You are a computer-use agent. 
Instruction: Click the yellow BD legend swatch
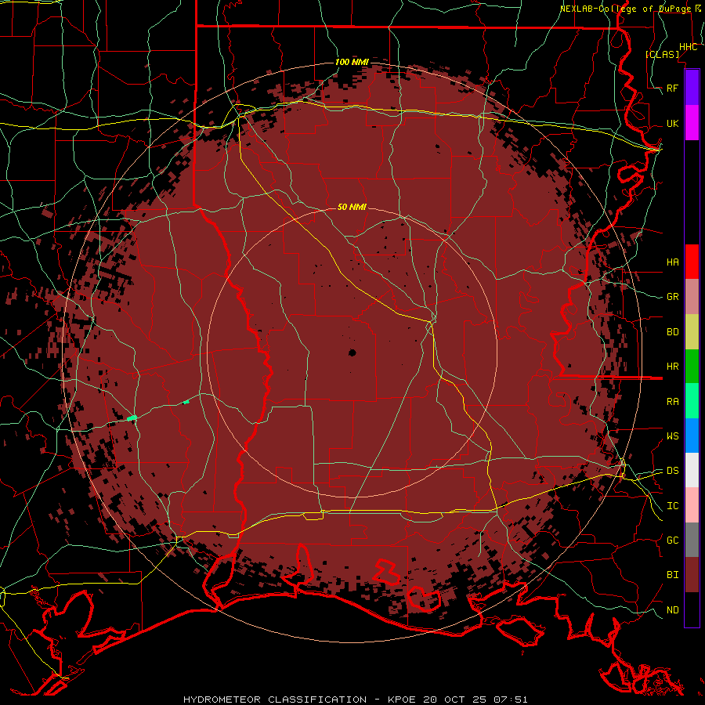pos(692,332)
